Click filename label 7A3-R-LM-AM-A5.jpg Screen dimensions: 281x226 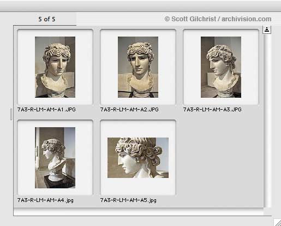click(x=128, y=200)
